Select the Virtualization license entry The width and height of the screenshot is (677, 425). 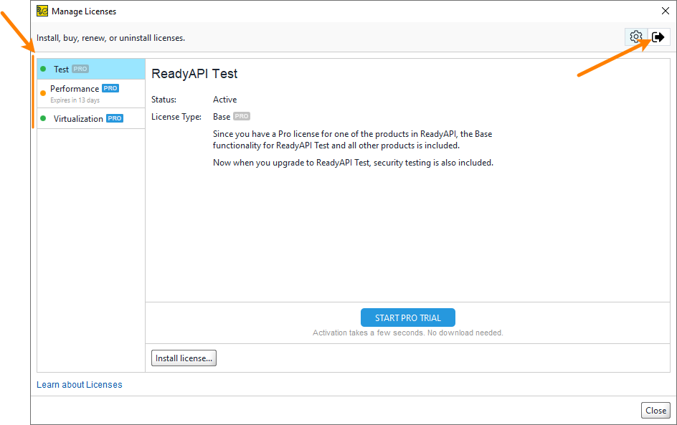[78, 119]
